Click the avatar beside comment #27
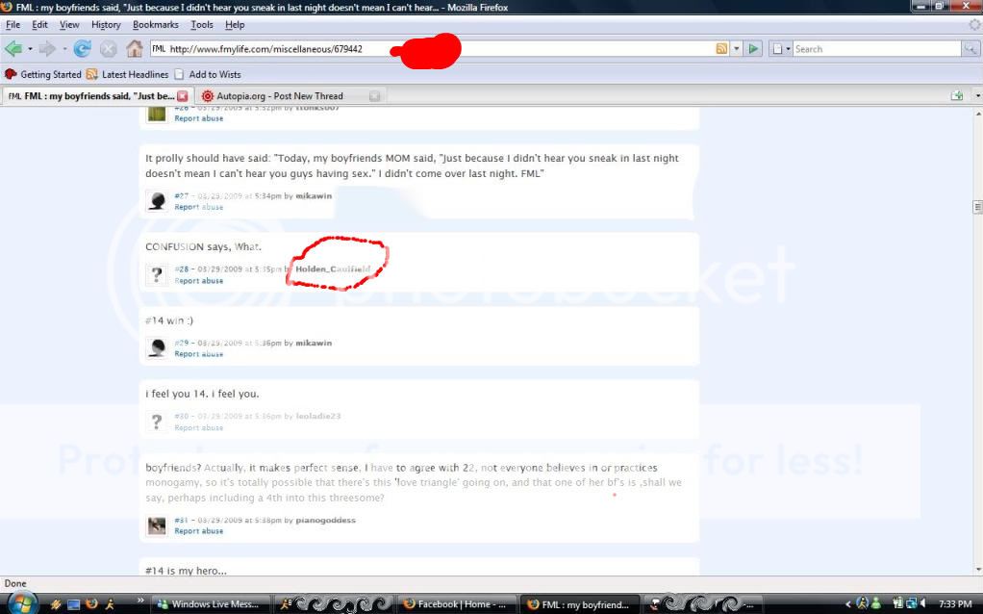 (157, 201)
